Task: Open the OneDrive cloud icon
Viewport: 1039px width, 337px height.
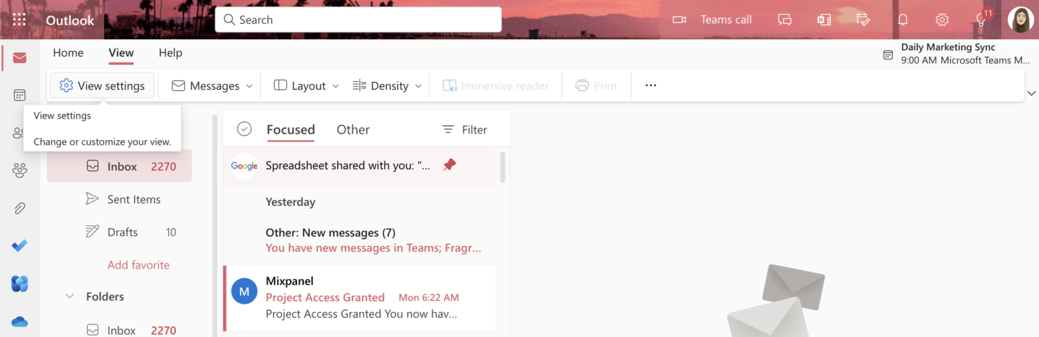Action: (20, 321)
